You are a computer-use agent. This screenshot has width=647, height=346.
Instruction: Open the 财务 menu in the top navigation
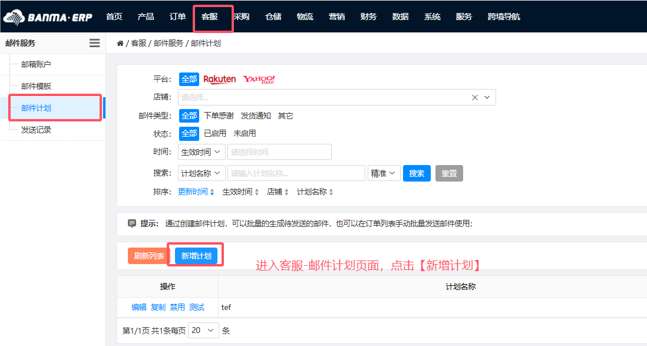coord(369,17)
